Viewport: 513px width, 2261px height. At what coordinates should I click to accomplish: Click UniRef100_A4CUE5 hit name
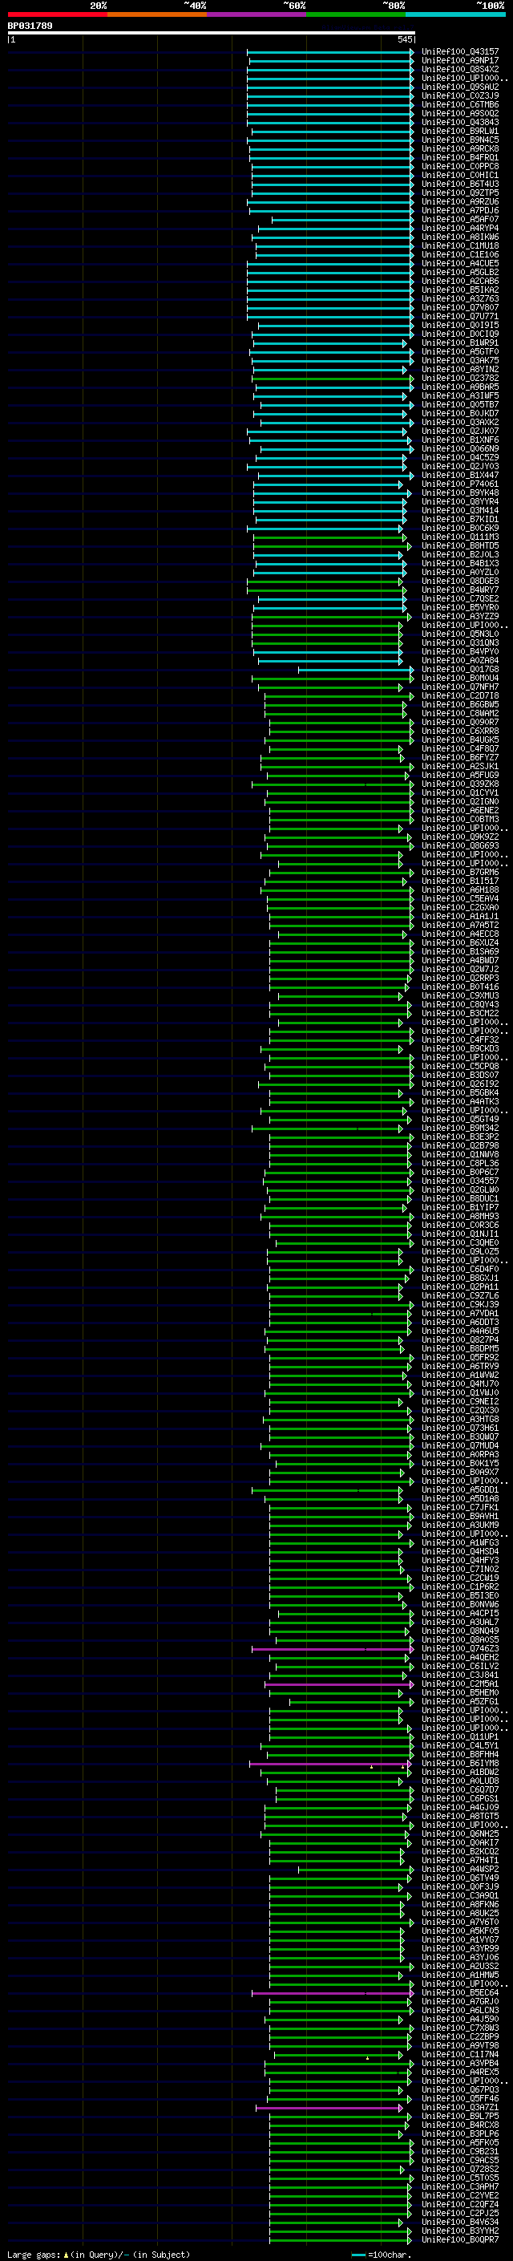coord(460,263)
